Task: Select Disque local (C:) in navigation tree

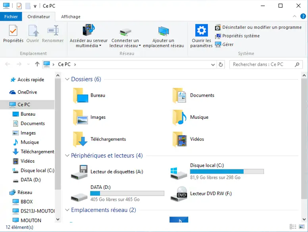Action: pos(33,171)
